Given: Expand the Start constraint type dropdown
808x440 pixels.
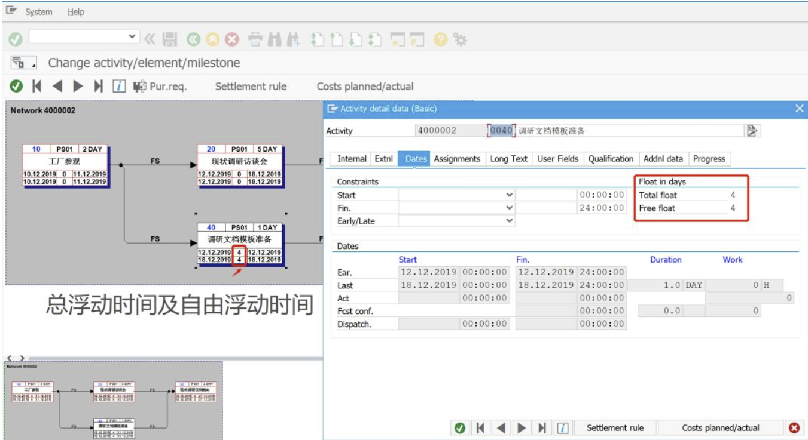Looking at the screenshot, I should (510, 195).
